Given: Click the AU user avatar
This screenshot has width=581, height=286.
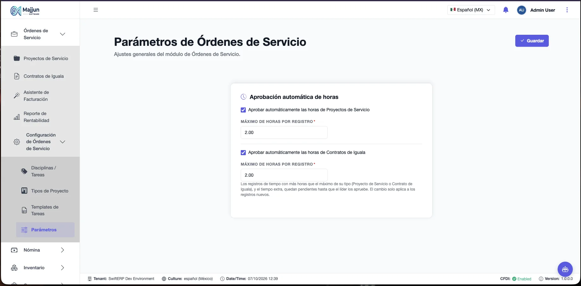Looking at the screenshot, I should [522, 10].
